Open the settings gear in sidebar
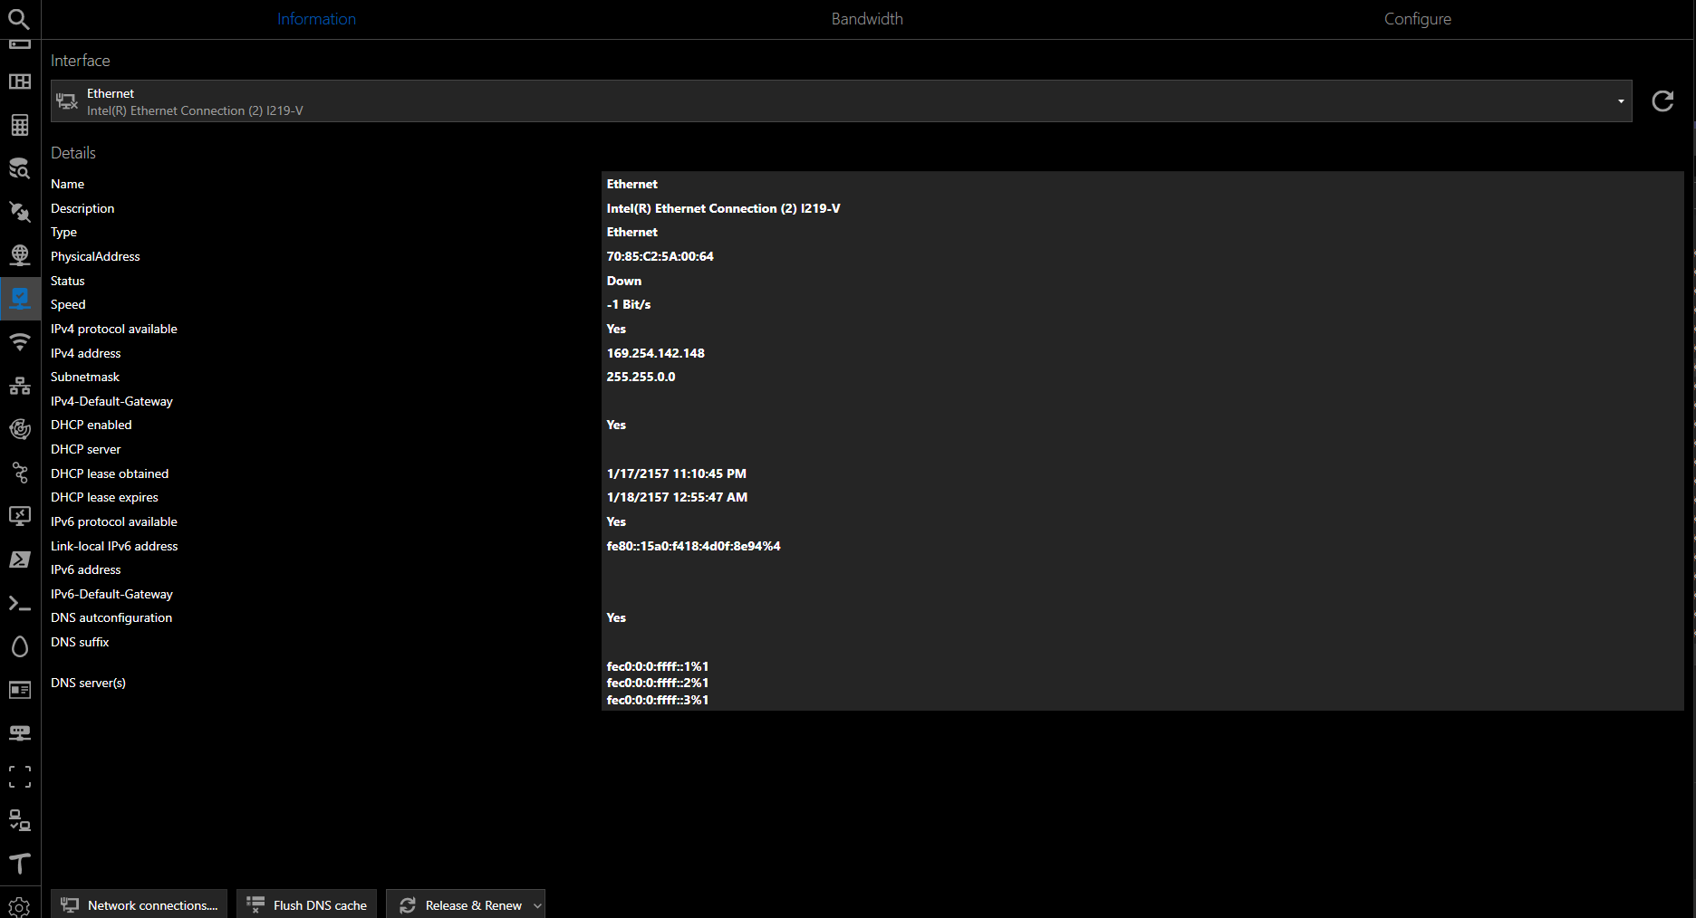This screenshot has width=1696, height=918. pos(19,905)
